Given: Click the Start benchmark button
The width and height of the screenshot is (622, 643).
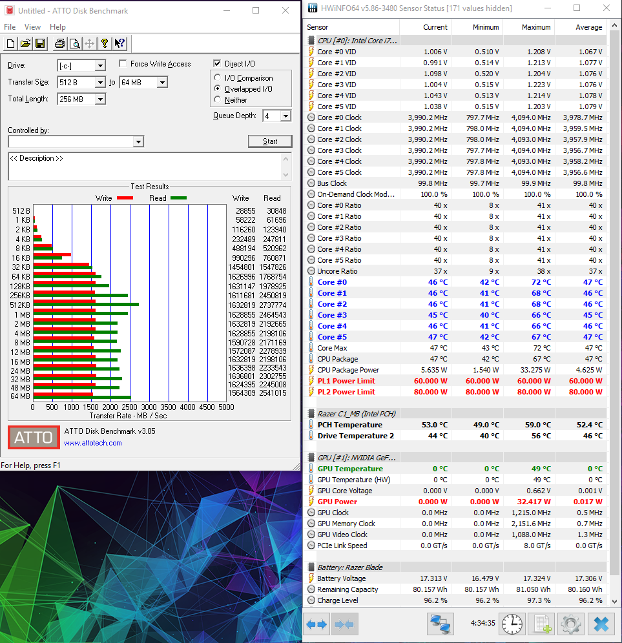Looking at the screenshot, I should coord(270,141).
